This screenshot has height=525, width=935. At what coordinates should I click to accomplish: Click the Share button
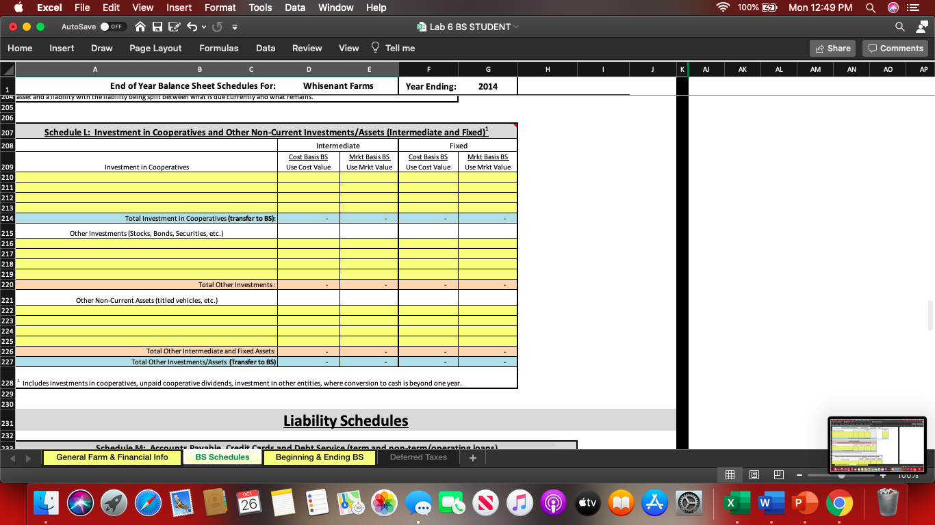pyautogui.click(x=832, y=49)
